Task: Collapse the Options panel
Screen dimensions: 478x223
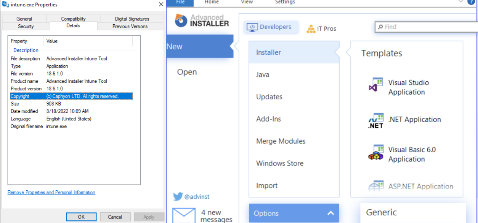Action: [x=330, y=213]
